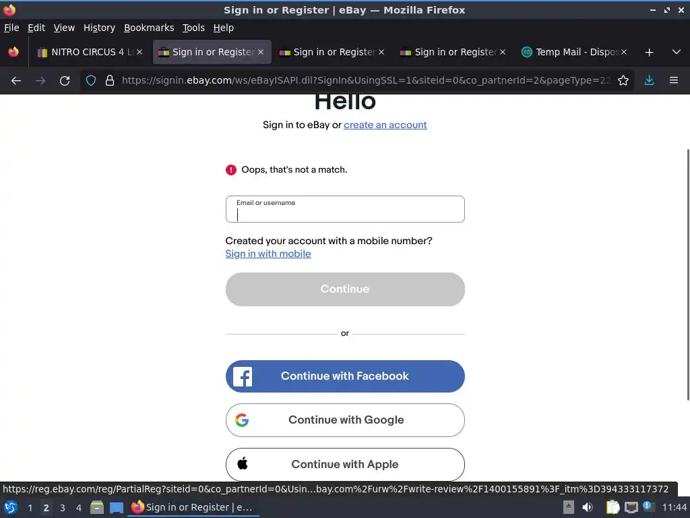
Task: Open the Firefox hamburger menu
Action: point(674,80)
